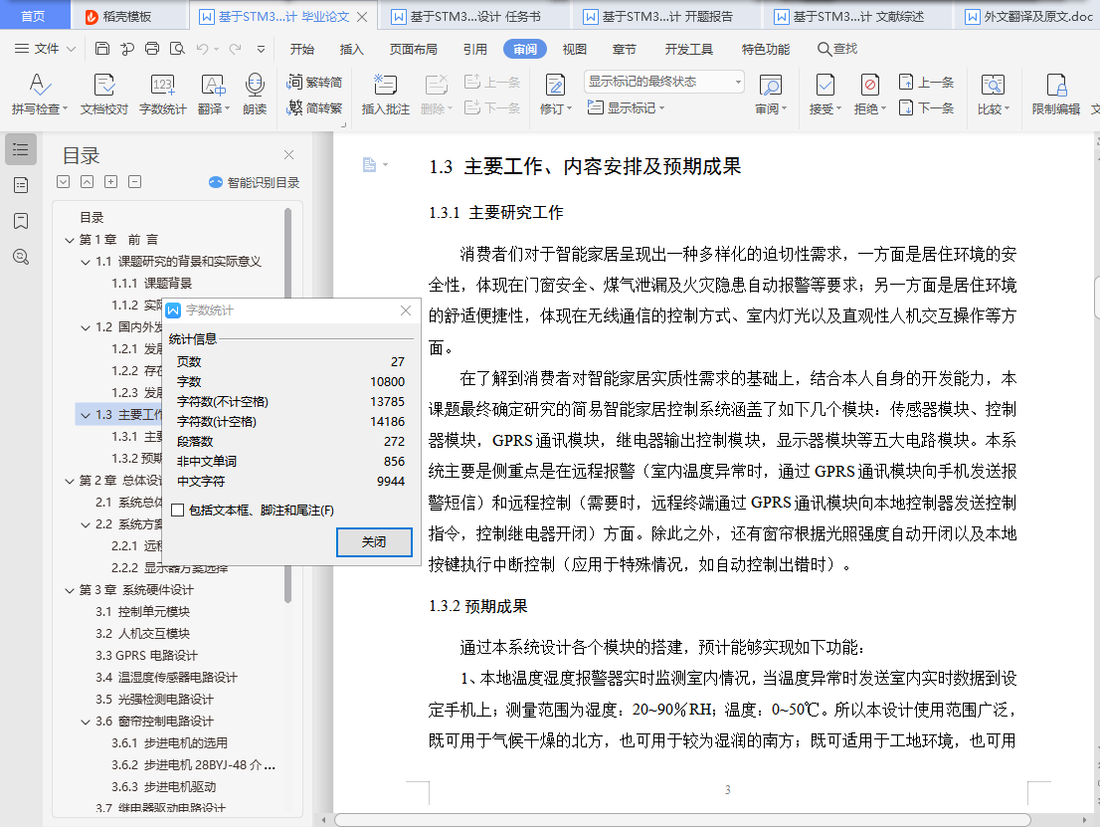This screenshot has height=827, width=1100.
Task: Open restrict editing
Action: [1056, 95]
